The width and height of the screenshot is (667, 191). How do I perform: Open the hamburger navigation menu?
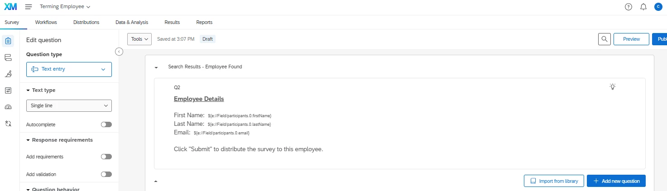pyautogui.click(x=29, y=7)
